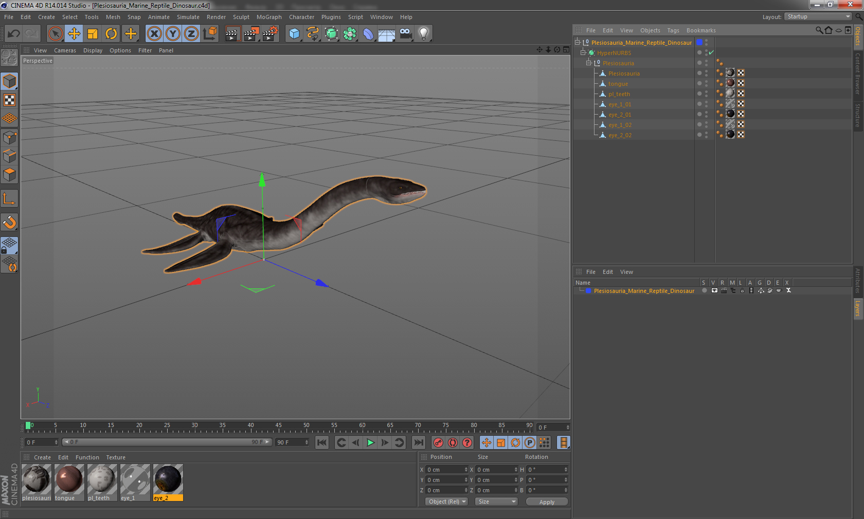The width and height of the screenshot is (864, 519).
Task: Open the Array modeling objects icon
Action: 350,34
